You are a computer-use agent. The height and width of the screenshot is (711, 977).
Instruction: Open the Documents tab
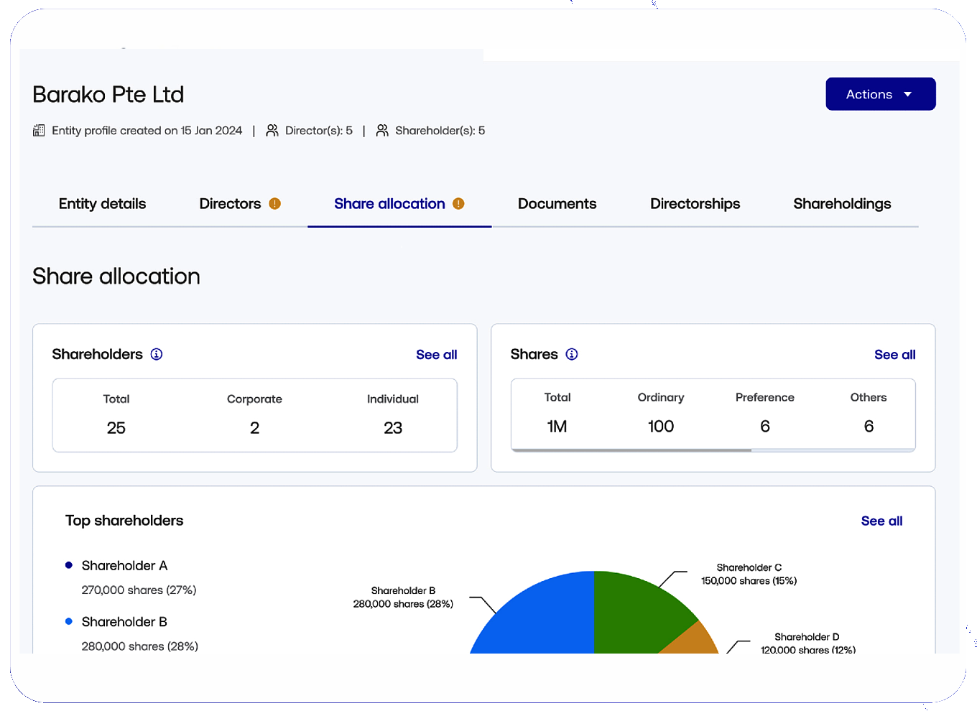click(x=557, y=204)
